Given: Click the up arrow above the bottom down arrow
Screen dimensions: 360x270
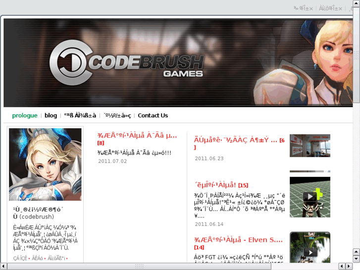Looking at the screenshot, I should (x=357, y=252).
